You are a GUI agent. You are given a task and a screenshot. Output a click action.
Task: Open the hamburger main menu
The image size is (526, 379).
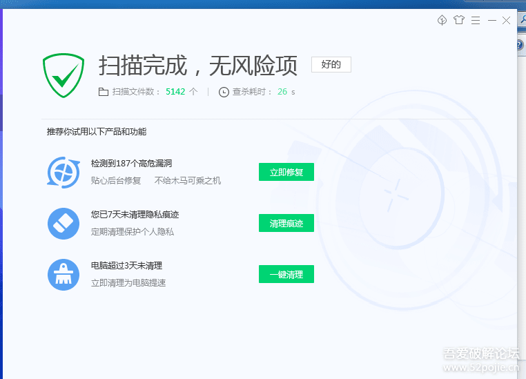pyautogui.click(x=476, y=21)
